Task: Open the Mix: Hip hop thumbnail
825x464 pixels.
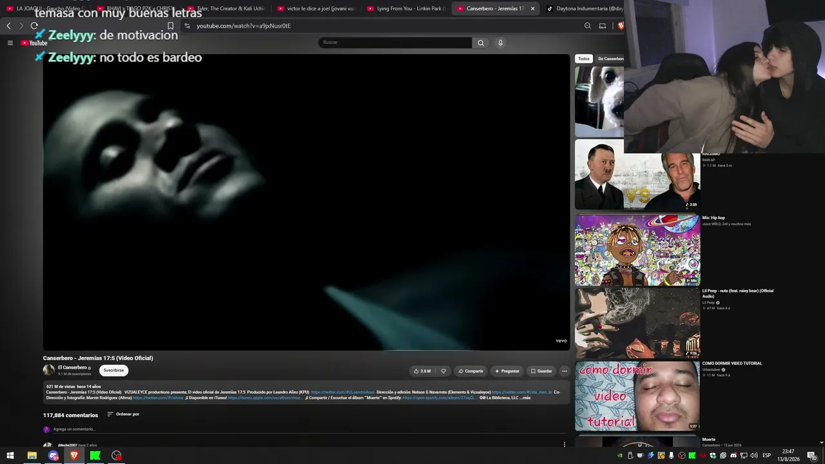Action: [x=637, y=250]
